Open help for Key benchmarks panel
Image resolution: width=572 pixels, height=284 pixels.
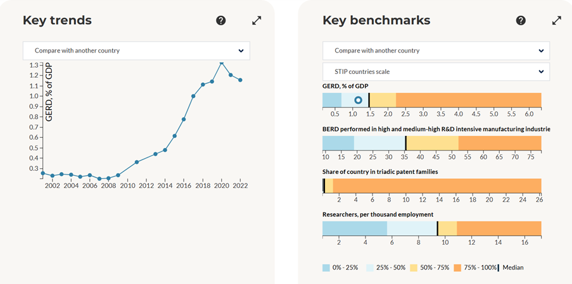click(x=521, y=20)
